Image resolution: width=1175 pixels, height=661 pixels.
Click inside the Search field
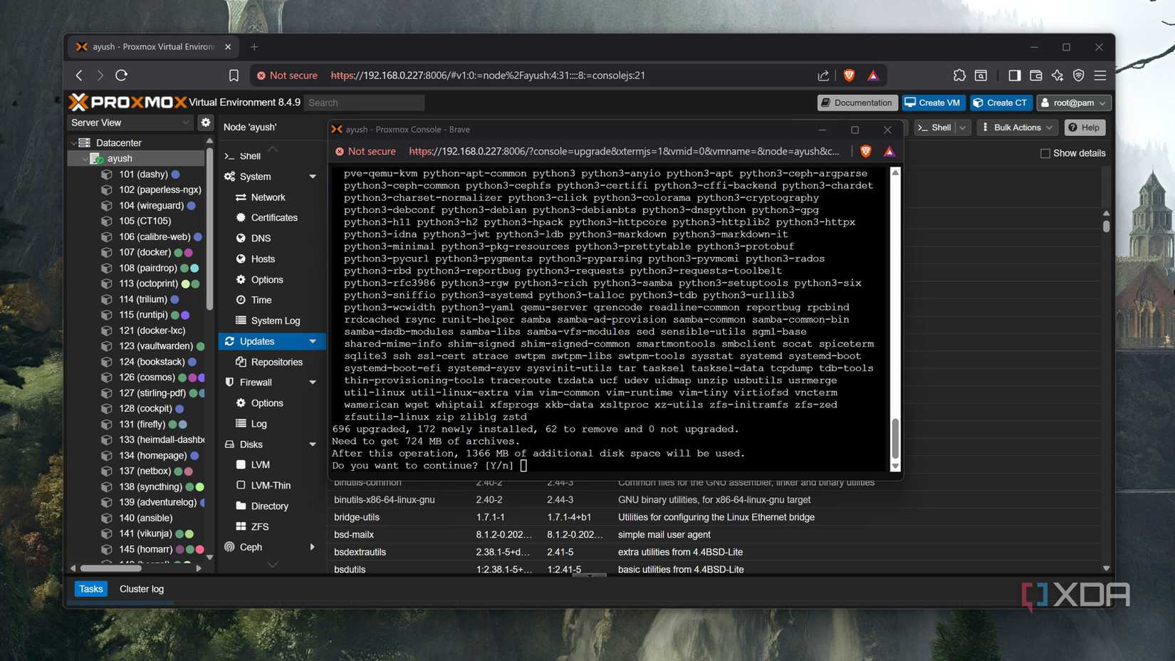(364, 102)
